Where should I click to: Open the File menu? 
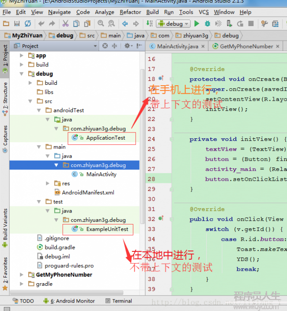coord(7,12)
